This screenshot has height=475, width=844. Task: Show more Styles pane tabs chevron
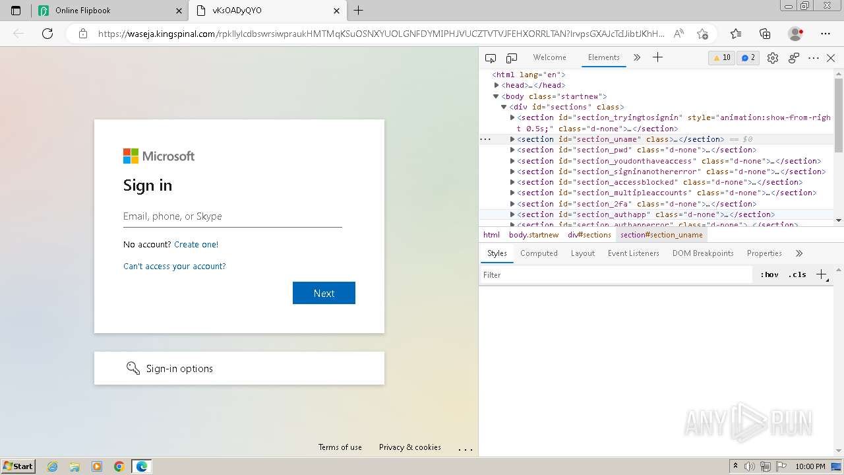(799, 253)
